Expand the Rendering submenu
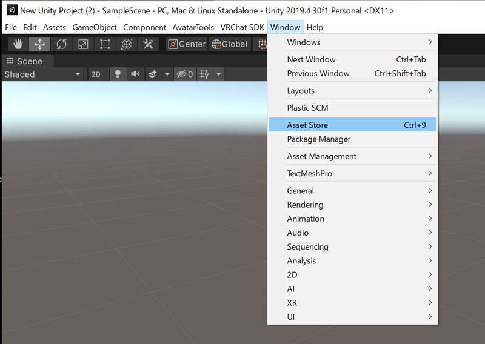Screen dimensions: 485x344 [353, 205]
